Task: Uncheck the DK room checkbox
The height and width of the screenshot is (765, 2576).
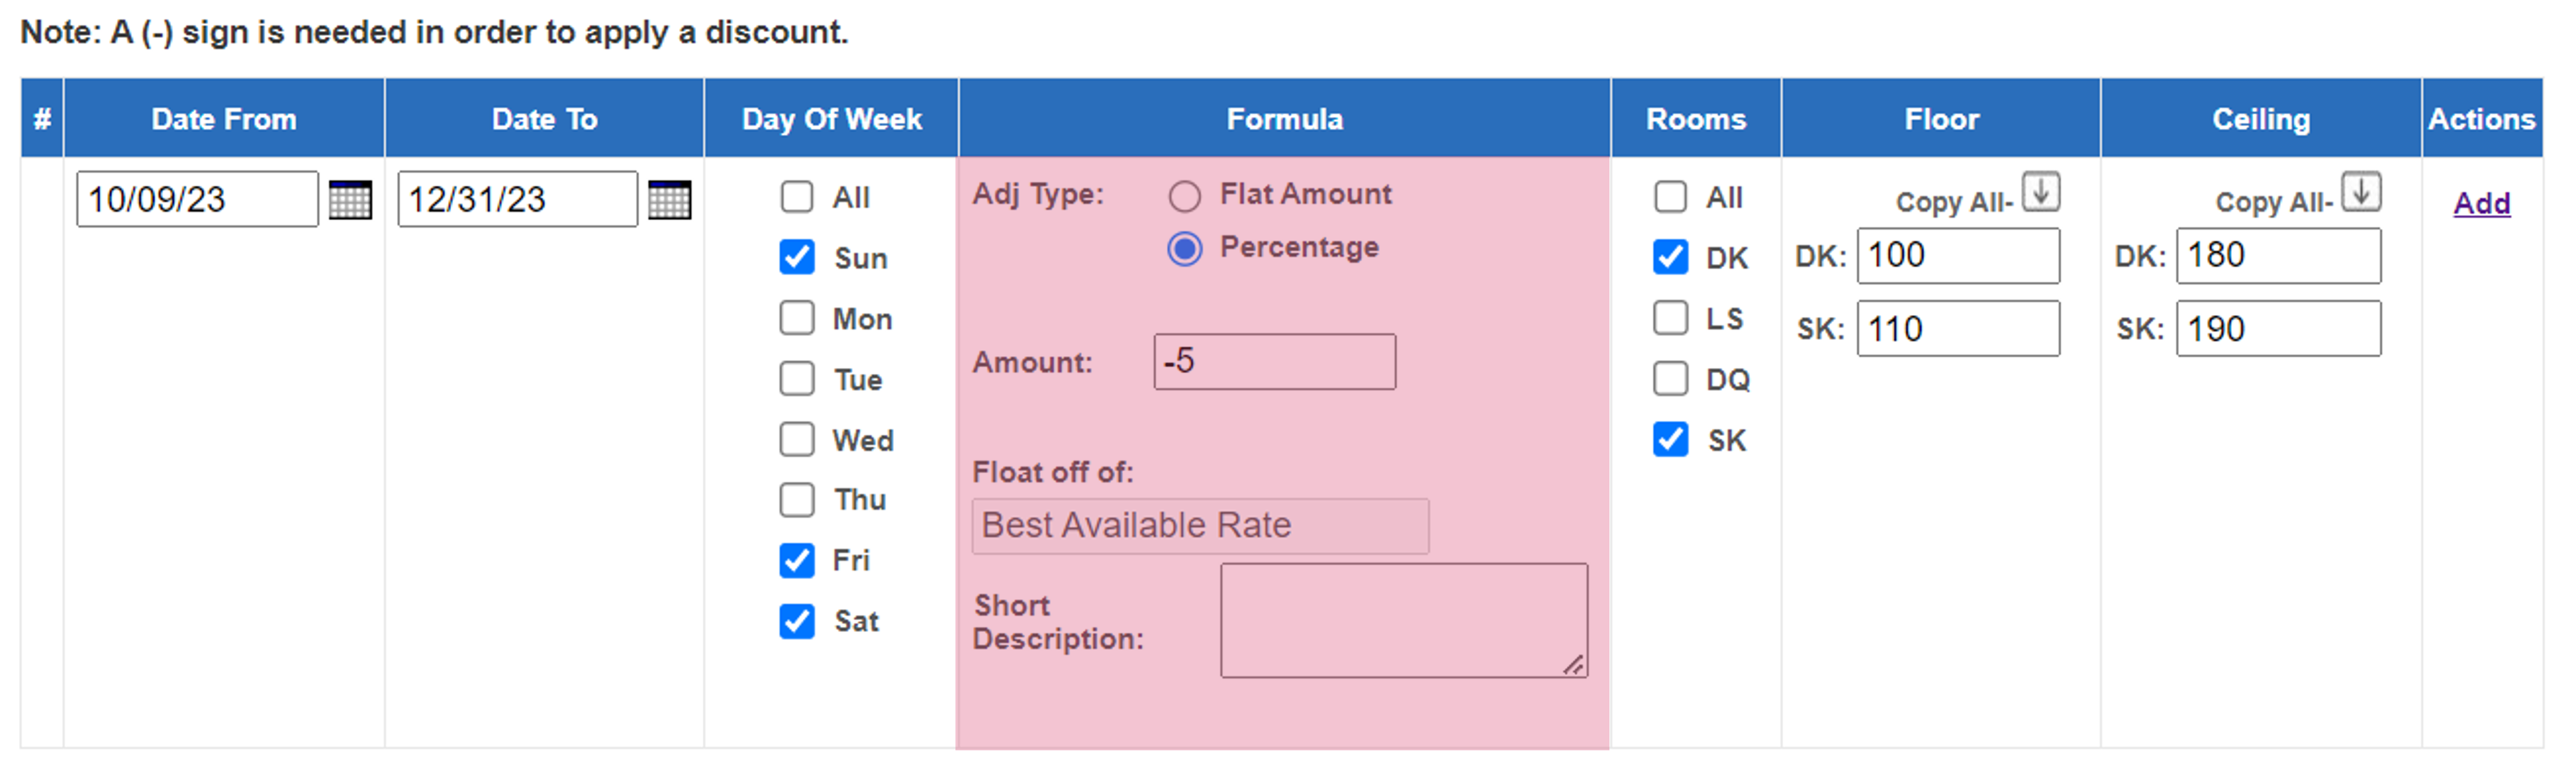Action: click(x=1670, y=257)
